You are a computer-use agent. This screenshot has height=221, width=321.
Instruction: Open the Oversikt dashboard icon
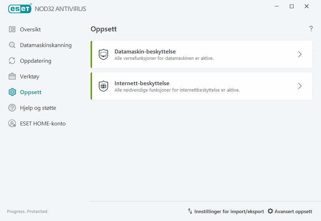point(12,29)
